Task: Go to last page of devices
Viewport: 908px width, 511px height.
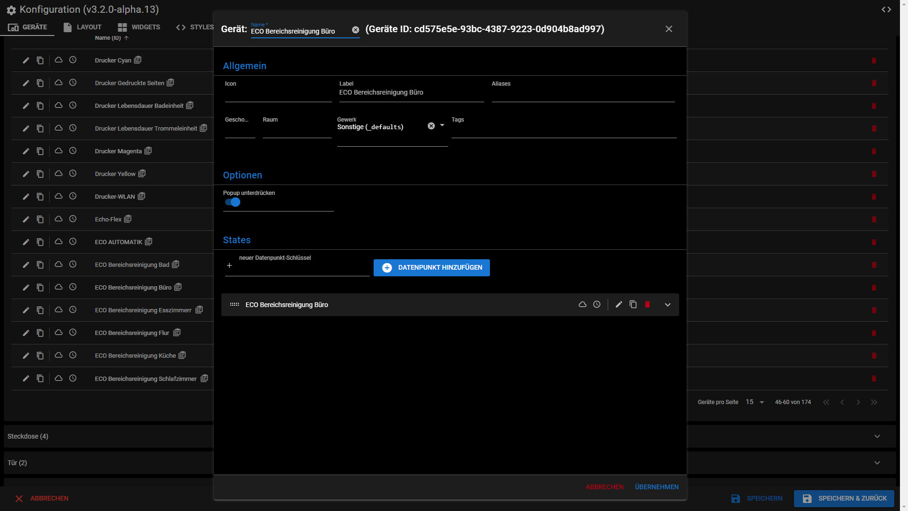Action: [874, 402]
